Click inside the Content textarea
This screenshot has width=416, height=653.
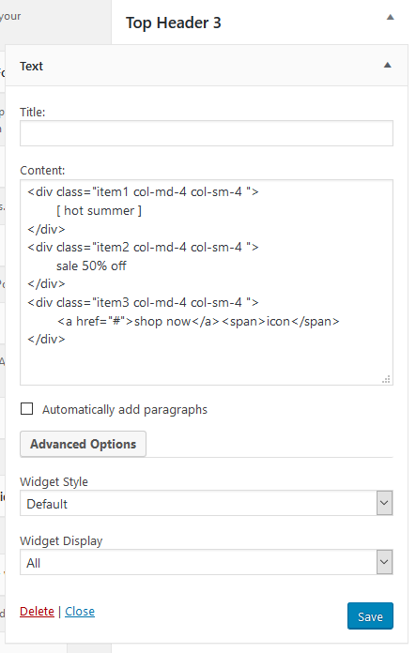[207, 282]
